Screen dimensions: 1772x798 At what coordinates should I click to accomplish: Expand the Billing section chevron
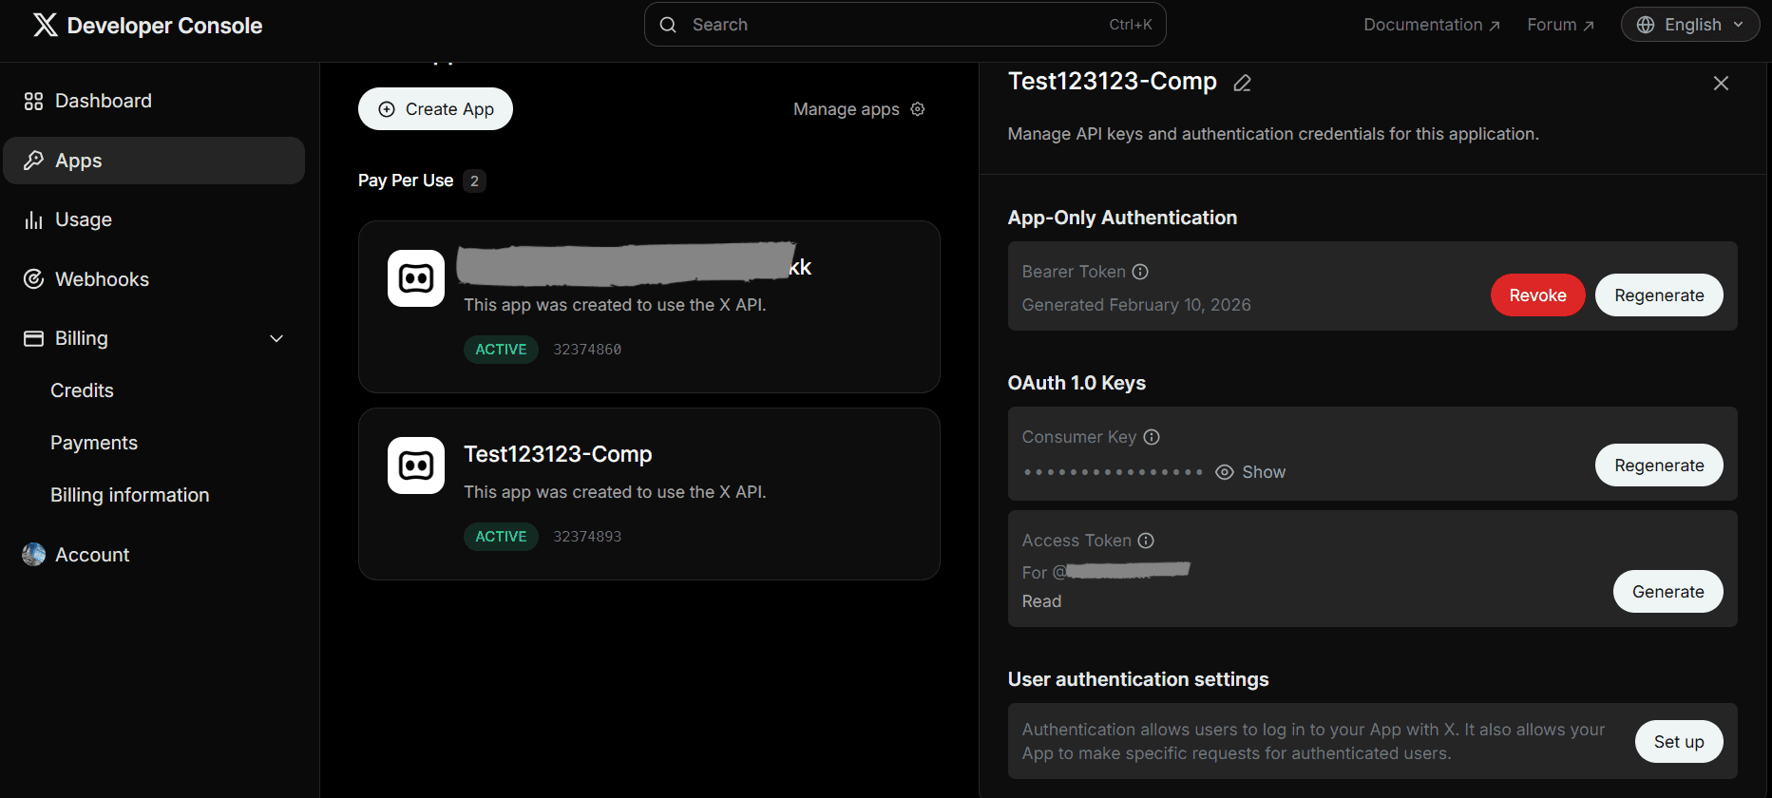[276, 339]
